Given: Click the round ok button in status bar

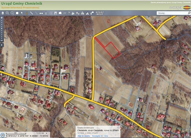Looking at the screenshot, I should click(x=3, y=135).
